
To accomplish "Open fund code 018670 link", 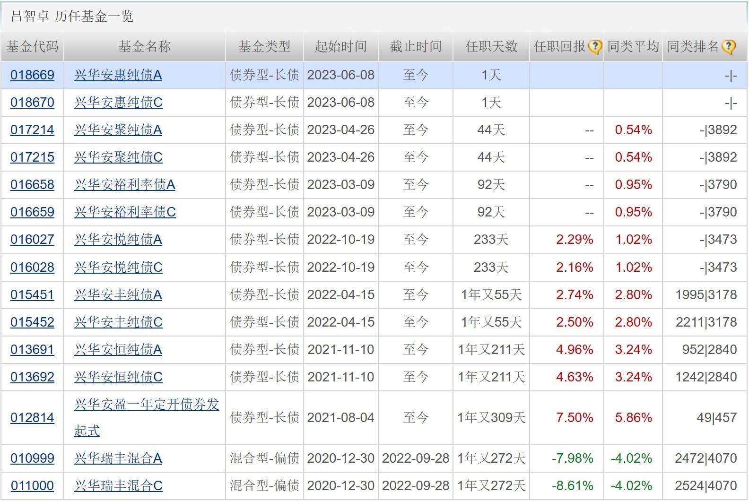I will tap(32, 103).
